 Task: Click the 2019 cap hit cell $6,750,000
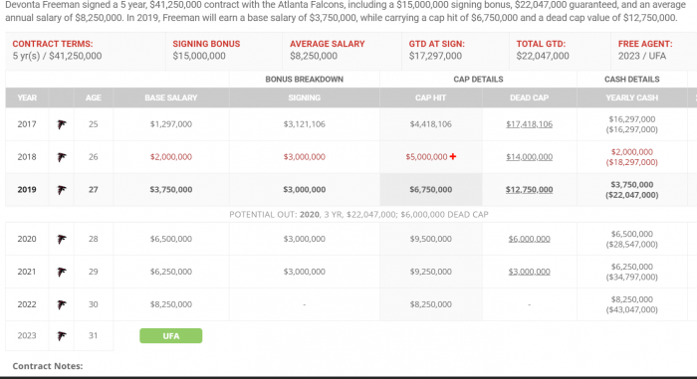[431, 190]
